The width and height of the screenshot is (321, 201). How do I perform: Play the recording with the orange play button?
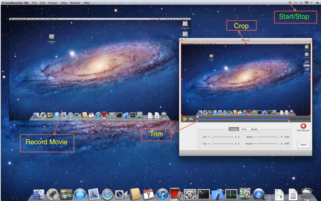(x=185, y=119)
